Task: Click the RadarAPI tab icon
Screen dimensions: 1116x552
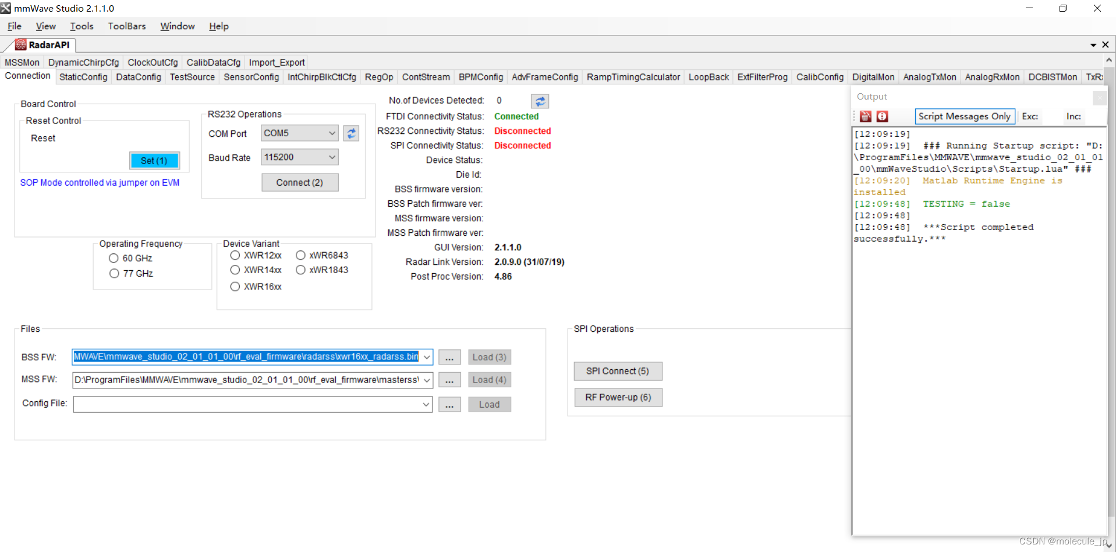Action: click(x=21, y=45)
